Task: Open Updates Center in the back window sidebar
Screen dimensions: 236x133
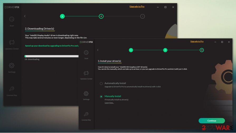Action: pos(12,45)
